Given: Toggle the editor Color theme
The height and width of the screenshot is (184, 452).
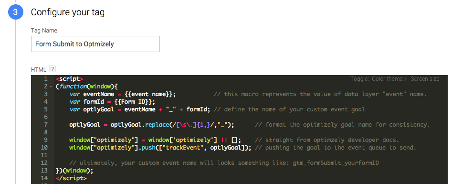Looking at the screenshot, I should tap(387, 79).
